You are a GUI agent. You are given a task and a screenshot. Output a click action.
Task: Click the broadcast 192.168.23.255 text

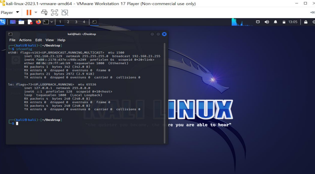click(136, 56)
